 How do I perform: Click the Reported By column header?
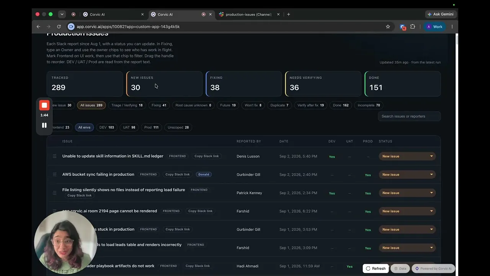click(x=248, y=141)
